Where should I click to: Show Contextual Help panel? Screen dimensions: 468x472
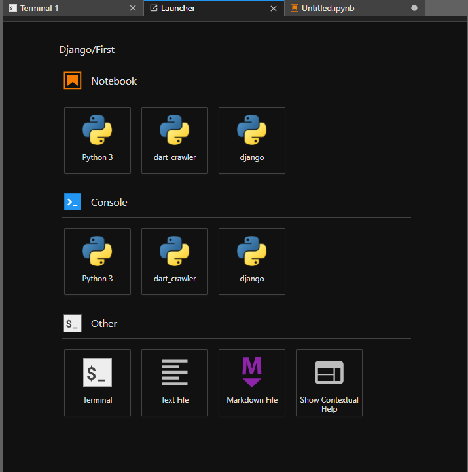coord(329,383)
